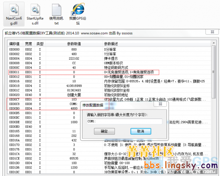Click the 初始化时的地址 description
Screen dimensions: 220x176
tap(116, 95)
